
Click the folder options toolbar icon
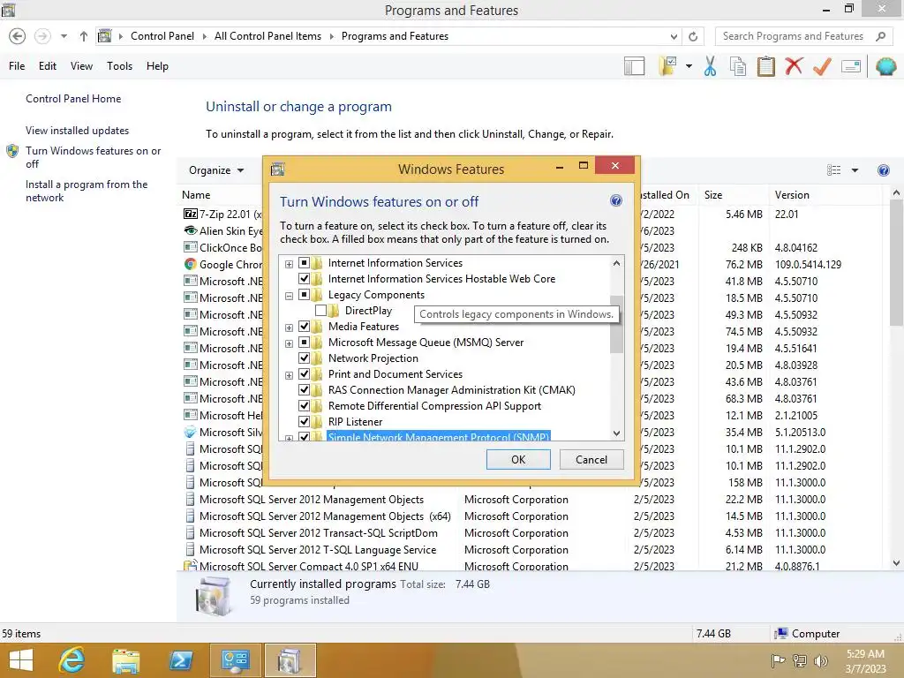(x=667, y=66)
